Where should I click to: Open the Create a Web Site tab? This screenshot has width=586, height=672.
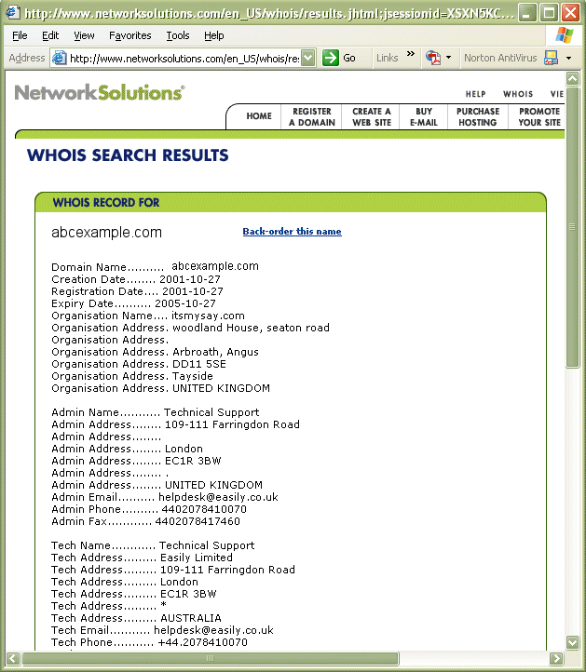[x=372, y=117]
